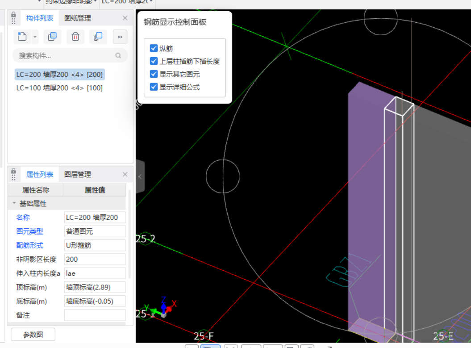Open the 顶标高 value field

(x=95, y=287)
